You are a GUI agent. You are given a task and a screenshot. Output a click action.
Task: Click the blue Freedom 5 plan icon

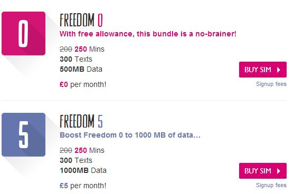coord(23,134)
